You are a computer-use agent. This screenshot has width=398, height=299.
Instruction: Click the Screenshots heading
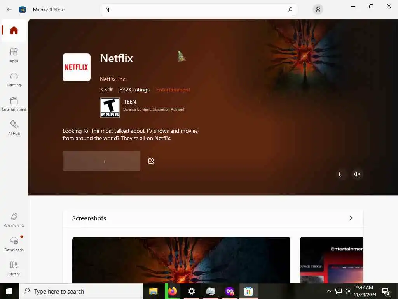(89, 218)
